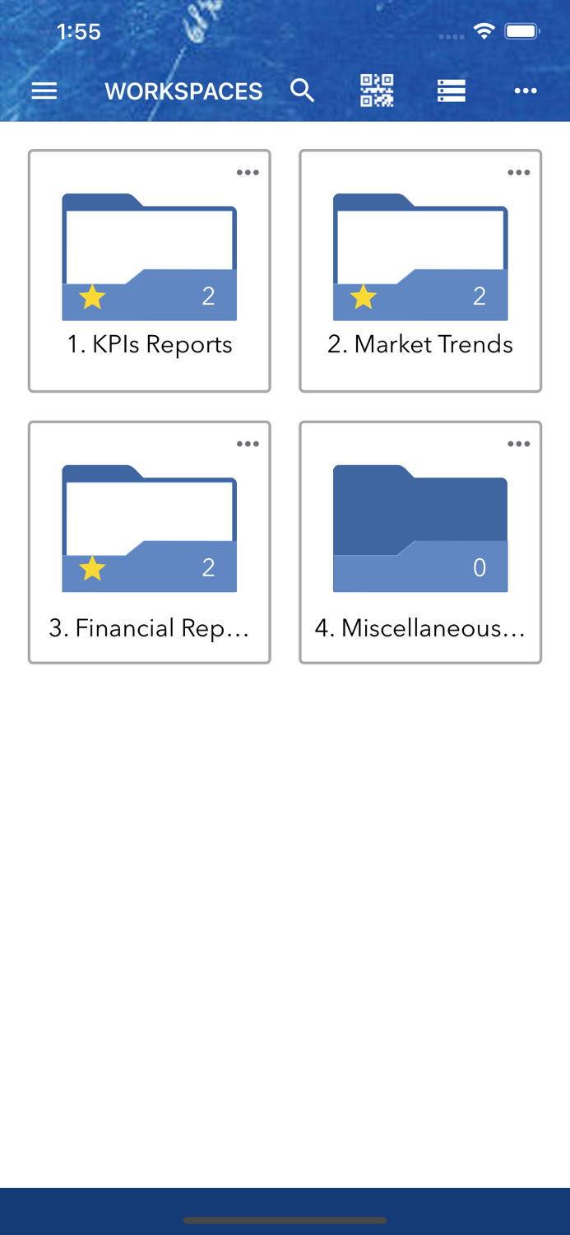This screenshot has height=1235, width=570.
Task: Open the hamburger navigation menu
Action: pos(44,91)
